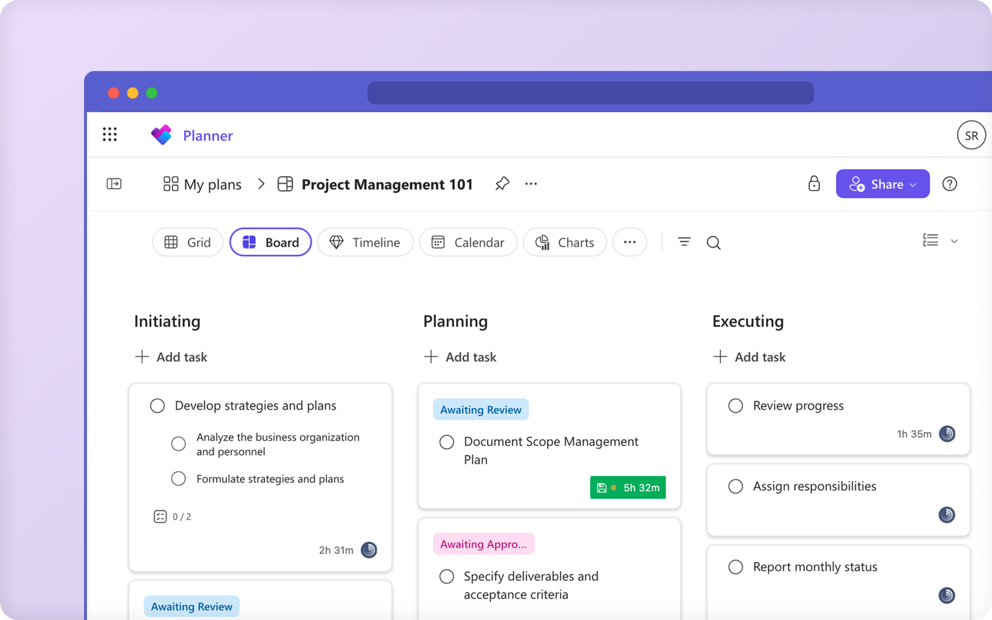
Task: Mark Report monthly status task complete
Action: 735,567
